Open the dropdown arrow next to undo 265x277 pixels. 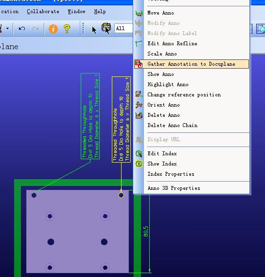pyautogui.click(x=8, y=28)
